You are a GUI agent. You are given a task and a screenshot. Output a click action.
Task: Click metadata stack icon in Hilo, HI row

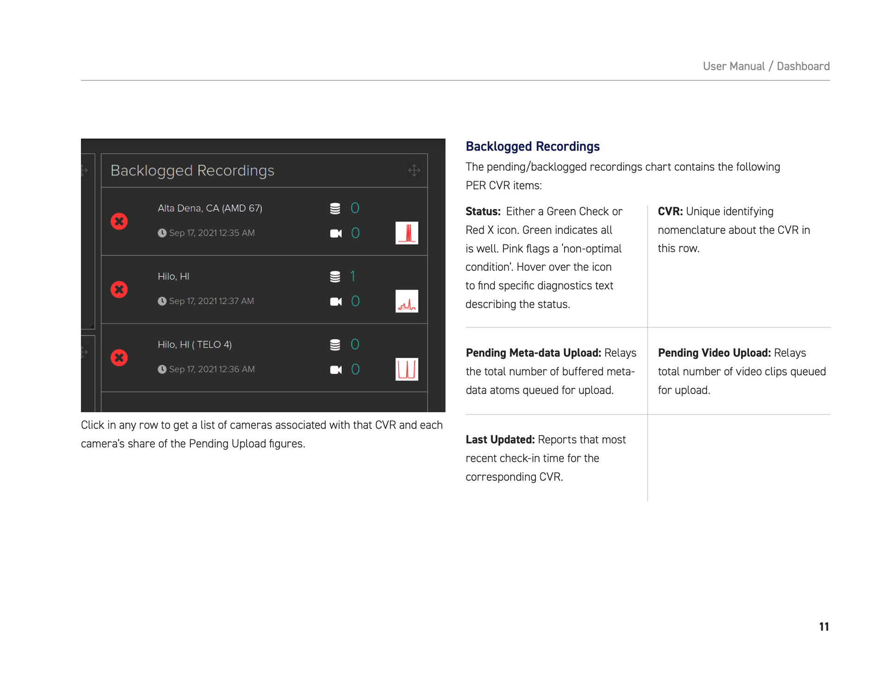pos(335,277)
